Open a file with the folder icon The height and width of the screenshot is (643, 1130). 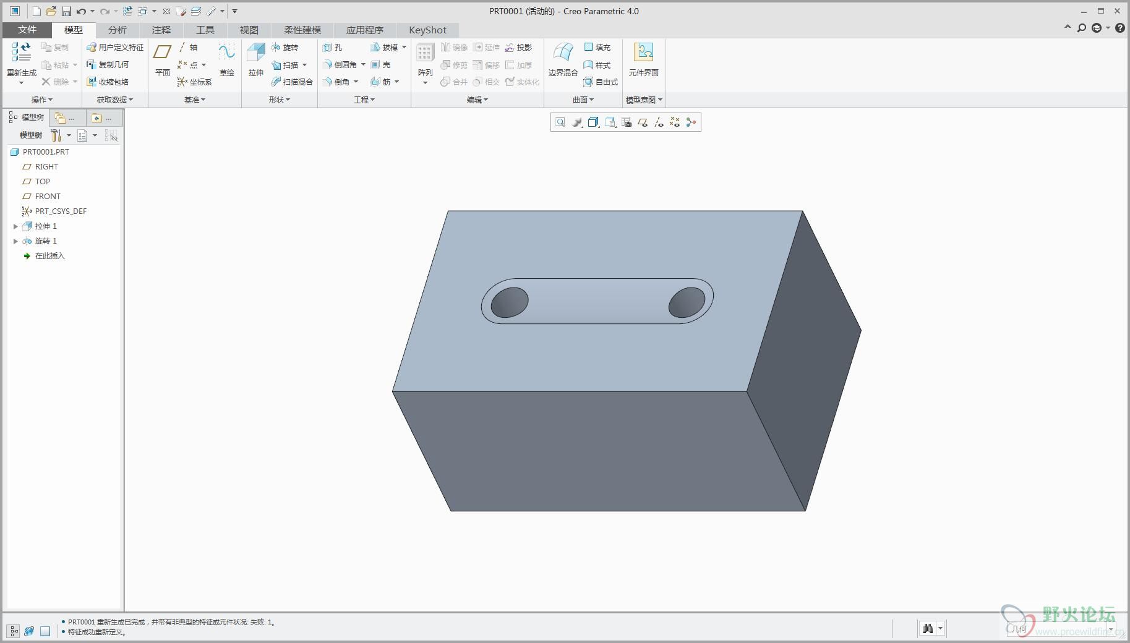click(51, 11)
